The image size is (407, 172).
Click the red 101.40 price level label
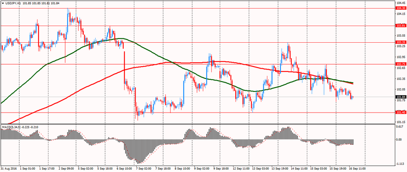coord(401,112)
